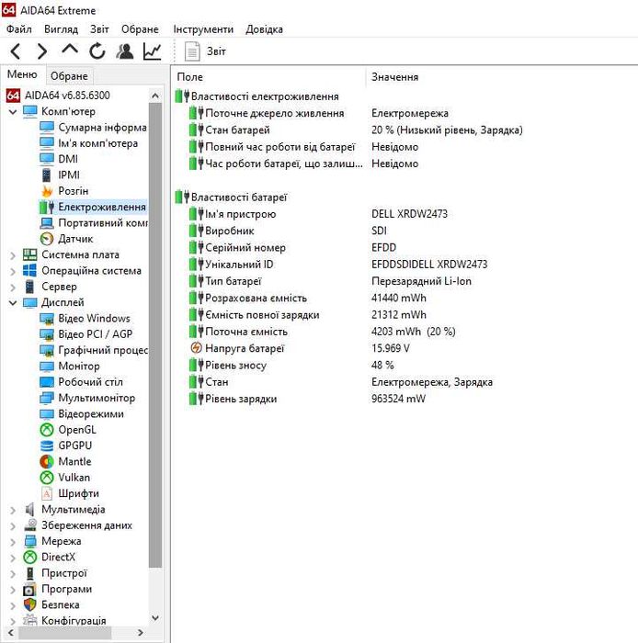Open the user icon in the toolbar
Screen dimensions: 638x643
(x=125, y=51)
